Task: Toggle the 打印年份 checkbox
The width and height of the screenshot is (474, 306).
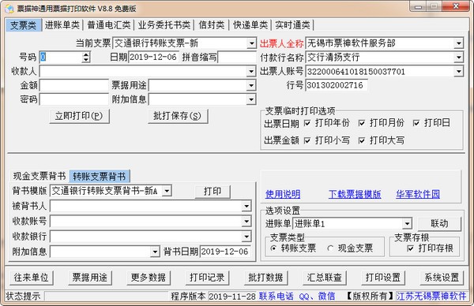Action: 307,123
